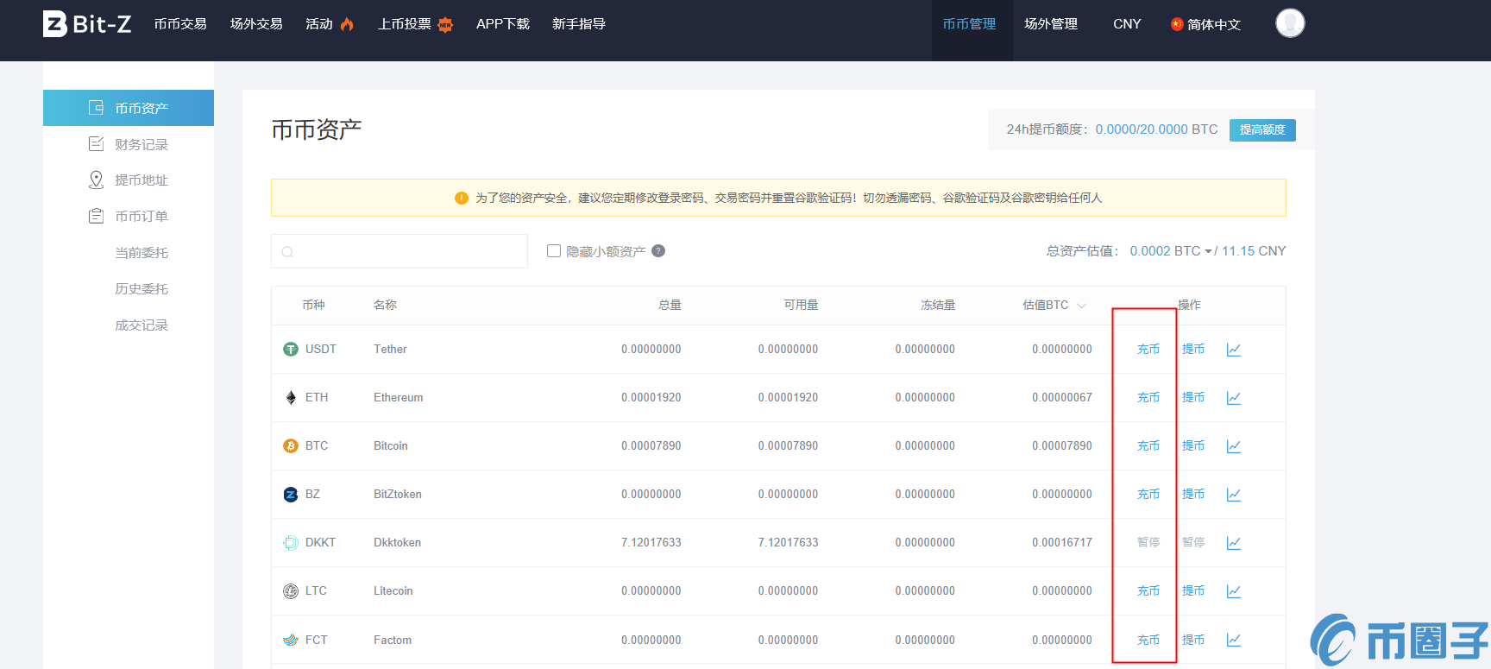Click the BTC coin icon
Viewport: 1491px width, 669px height.
(291, 446)
